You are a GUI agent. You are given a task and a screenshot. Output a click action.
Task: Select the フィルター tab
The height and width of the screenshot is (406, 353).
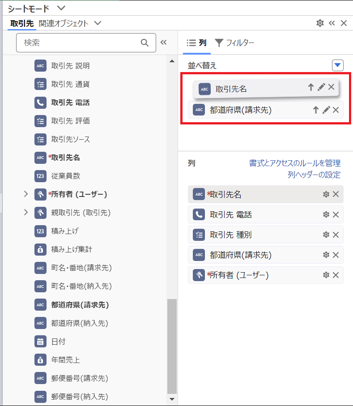pos(234,43)
